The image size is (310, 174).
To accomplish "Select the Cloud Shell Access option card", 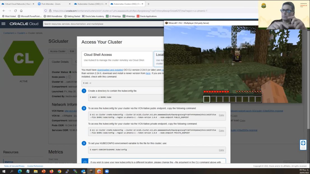I will tap(117, 59).
